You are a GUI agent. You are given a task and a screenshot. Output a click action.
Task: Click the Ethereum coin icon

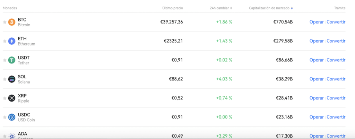[12, 41]
